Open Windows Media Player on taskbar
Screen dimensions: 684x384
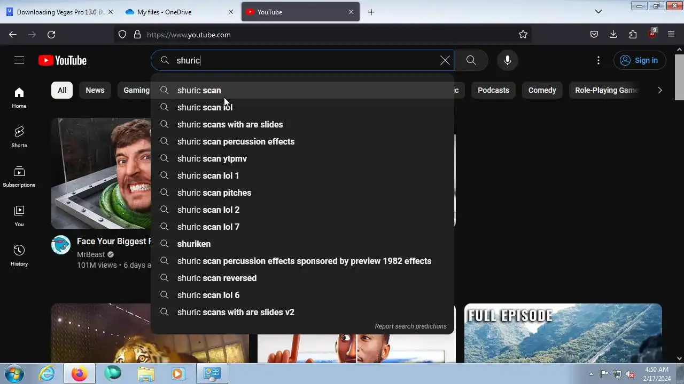point(178,374)
